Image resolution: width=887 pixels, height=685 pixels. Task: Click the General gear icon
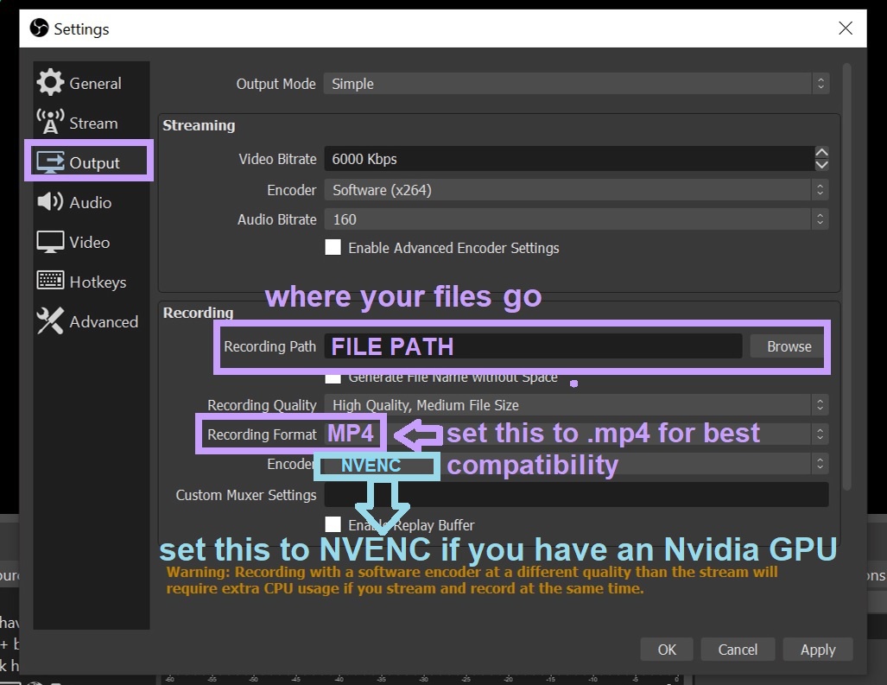pyautogui.click(x=50, y=83)
